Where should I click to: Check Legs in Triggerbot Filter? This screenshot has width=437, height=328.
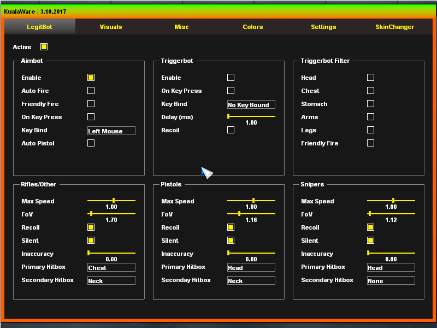[370, 130]
